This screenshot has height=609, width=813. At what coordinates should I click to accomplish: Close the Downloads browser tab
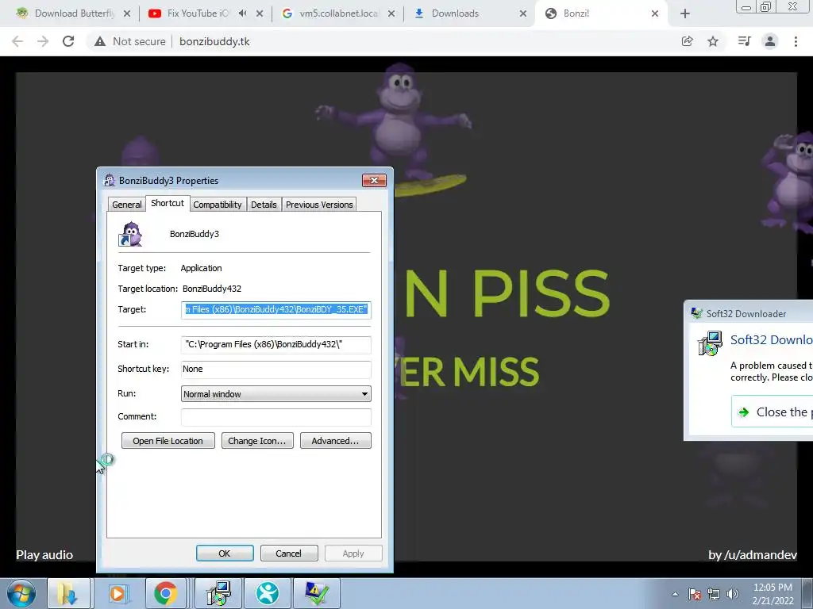523,13
